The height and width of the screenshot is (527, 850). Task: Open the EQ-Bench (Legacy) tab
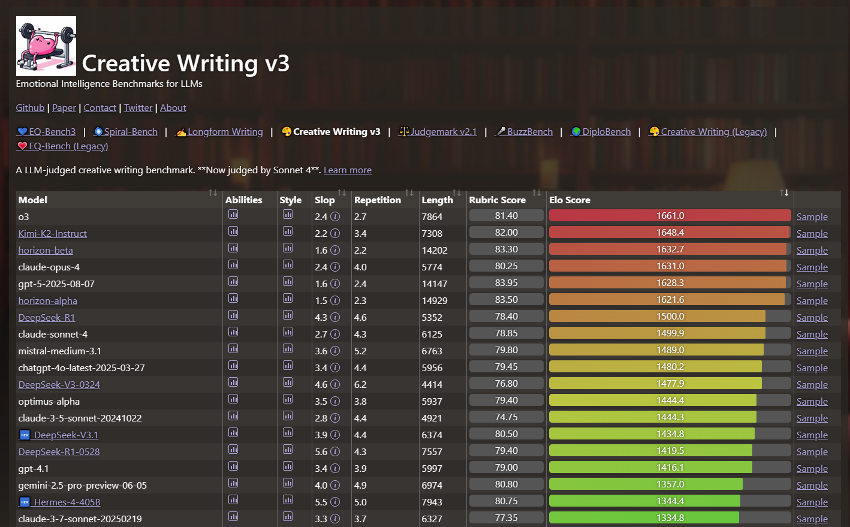[x=62, y=146]
